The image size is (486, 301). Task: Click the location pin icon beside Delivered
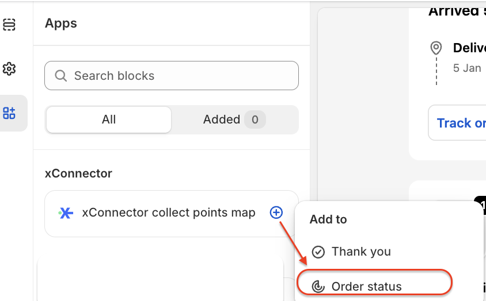pyautogui.click(x=436, y=48)
